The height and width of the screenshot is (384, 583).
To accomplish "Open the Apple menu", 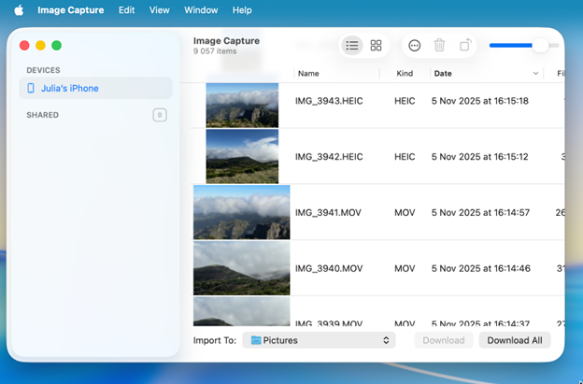I will click(x=18, y=10).
